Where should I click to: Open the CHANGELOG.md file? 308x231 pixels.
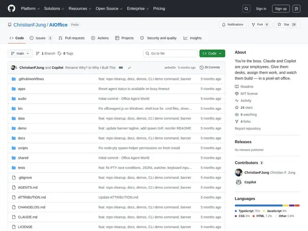click(x=31, y=207)
